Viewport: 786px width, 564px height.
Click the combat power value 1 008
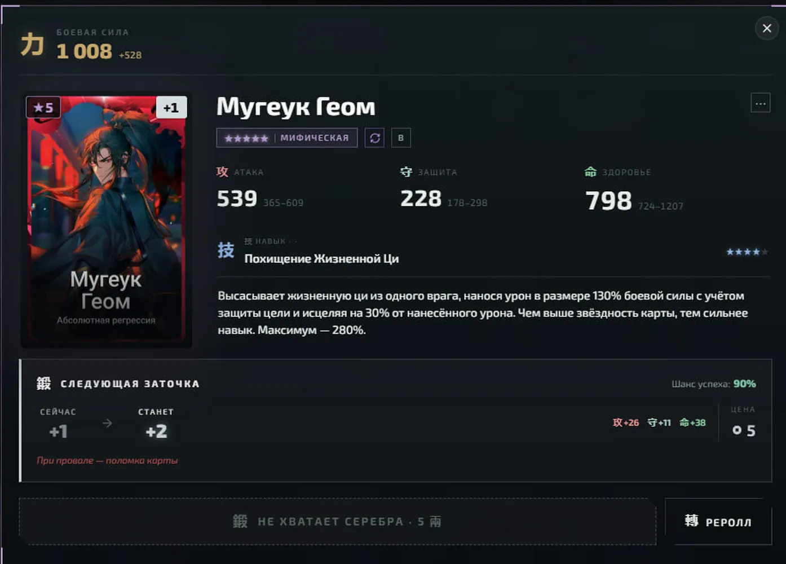(85, 51)
